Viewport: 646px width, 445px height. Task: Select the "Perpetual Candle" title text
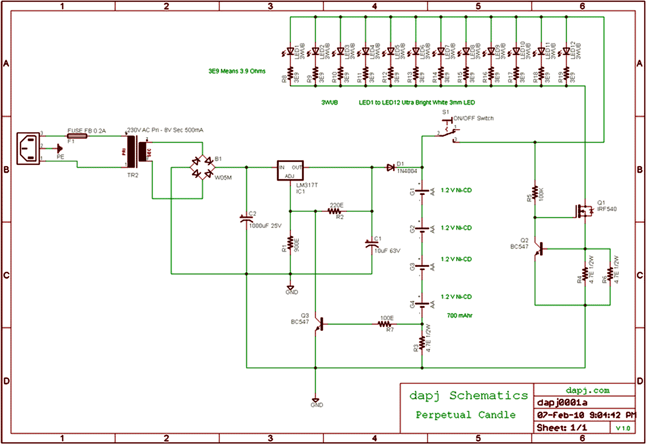(x=466, y=415)
